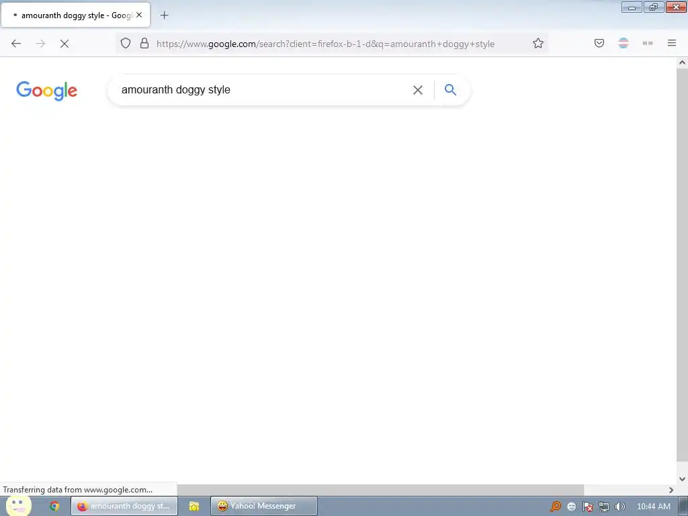Viewport: 688px width, 516px height.
Task: Click the round gray tray icon
Action: click(571, 507)
